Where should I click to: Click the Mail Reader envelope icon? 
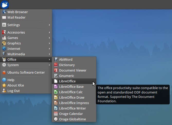(x=4, y=17)
